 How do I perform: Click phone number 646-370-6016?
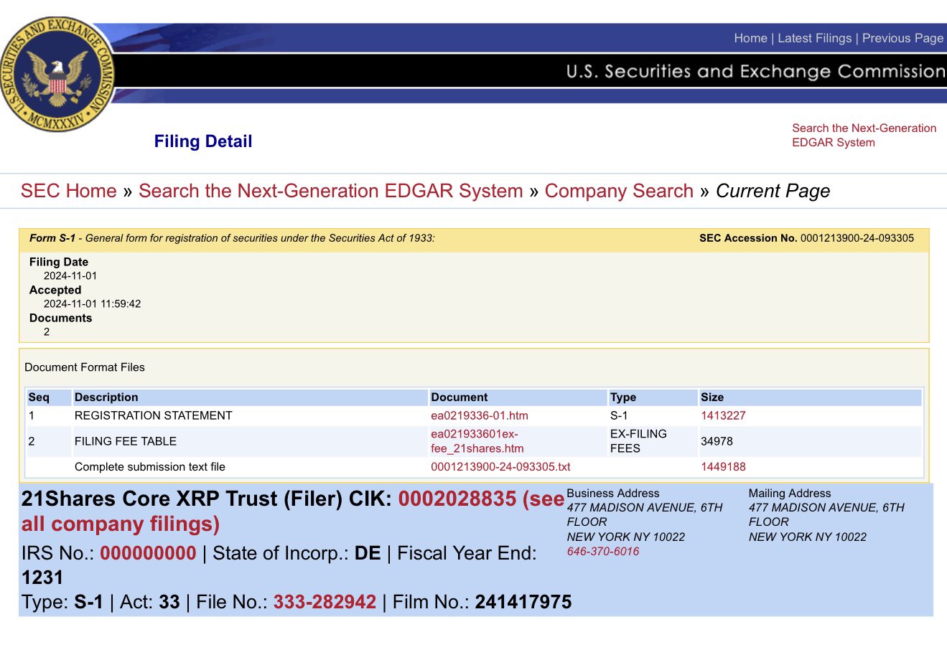click(x=603, y=552)
